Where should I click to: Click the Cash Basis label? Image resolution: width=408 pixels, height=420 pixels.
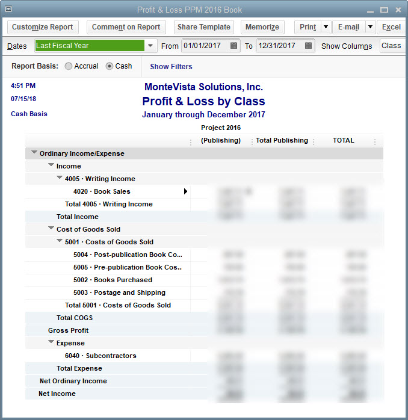click(29, 114)
